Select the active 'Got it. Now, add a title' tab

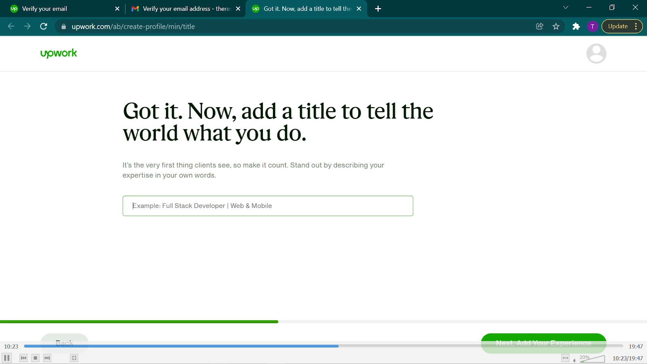tap(307, 8)
